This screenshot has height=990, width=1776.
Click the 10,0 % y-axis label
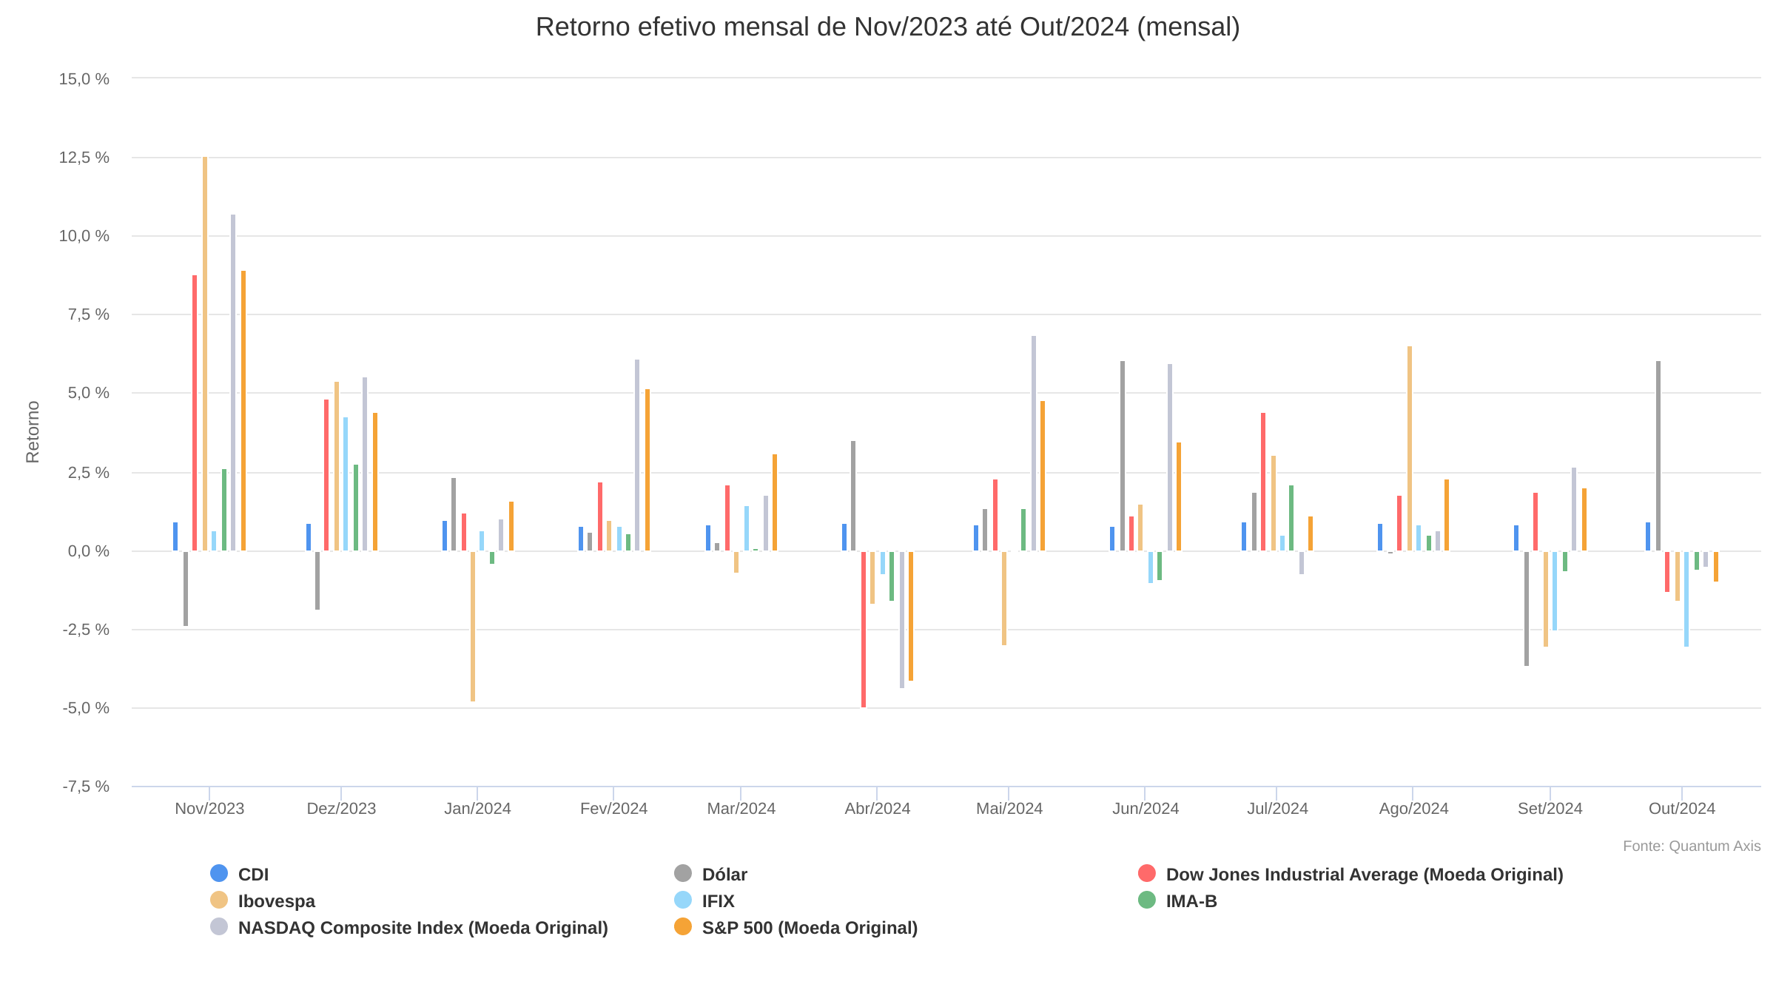coord(84,235)
